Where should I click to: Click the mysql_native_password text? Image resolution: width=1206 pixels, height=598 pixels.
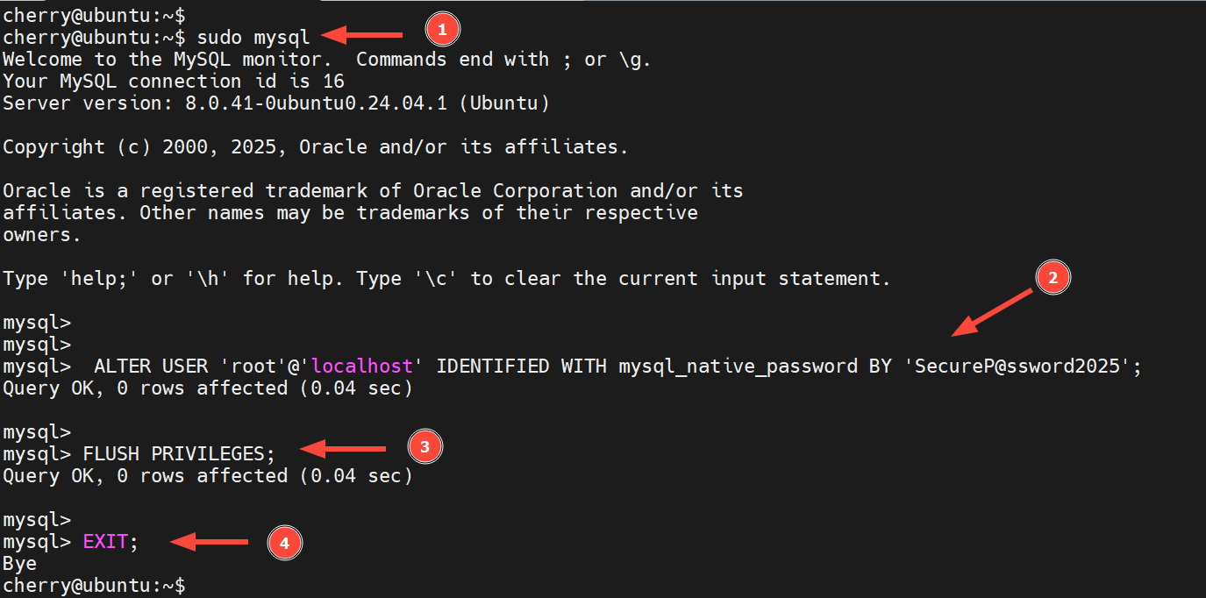pos(738,367)
